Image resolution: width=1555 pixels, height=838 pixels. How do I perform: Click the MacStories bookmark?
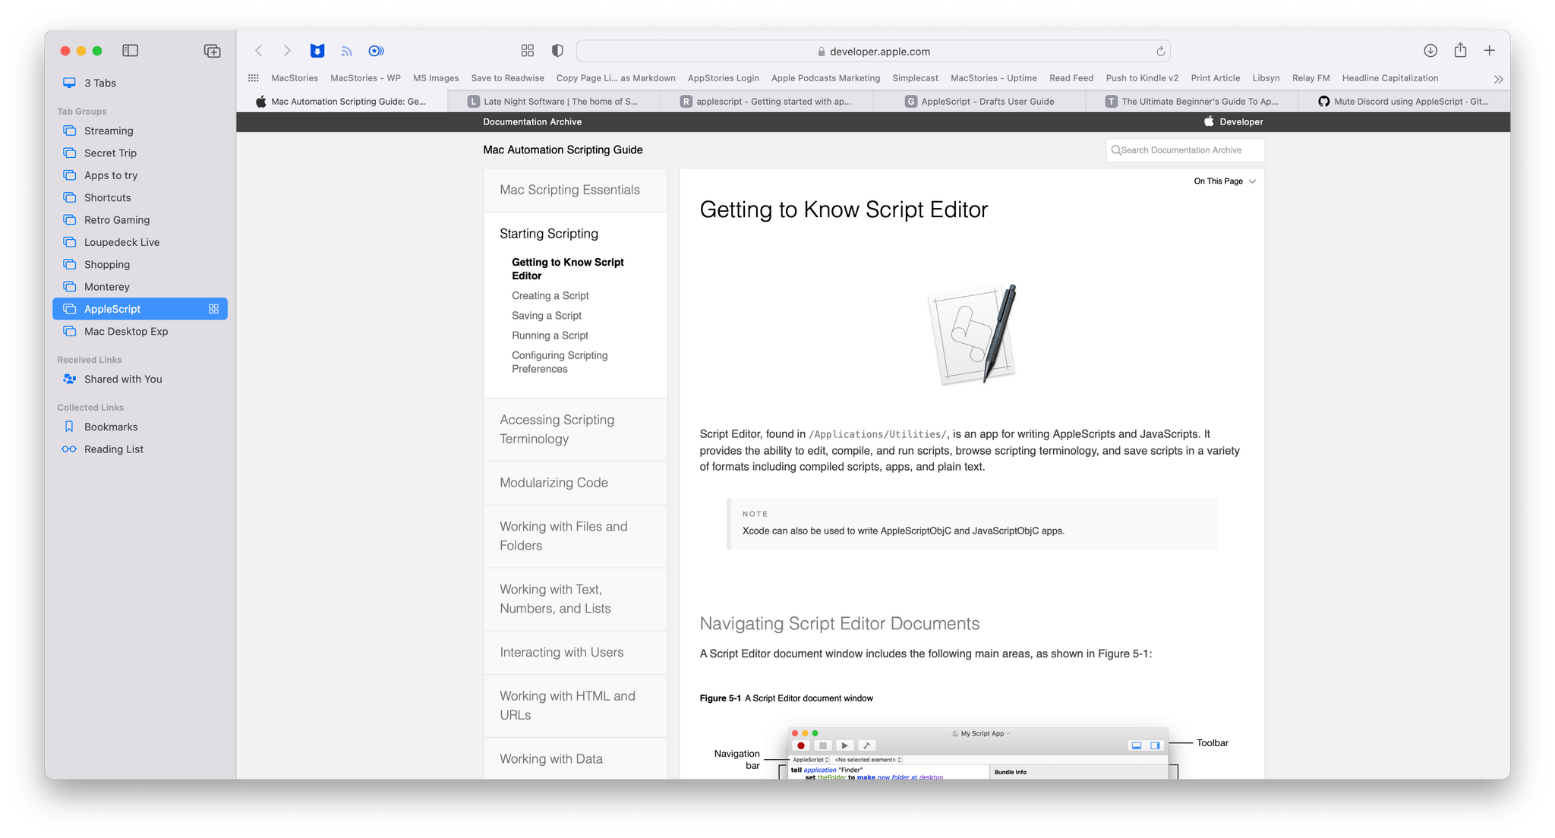coord(295,78)
